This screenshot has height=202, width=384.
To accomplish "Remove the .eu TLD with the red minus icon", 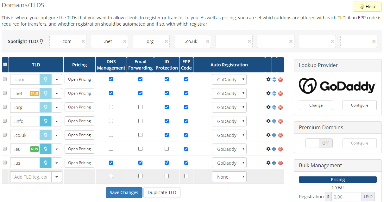I will [x=280, y=149].
